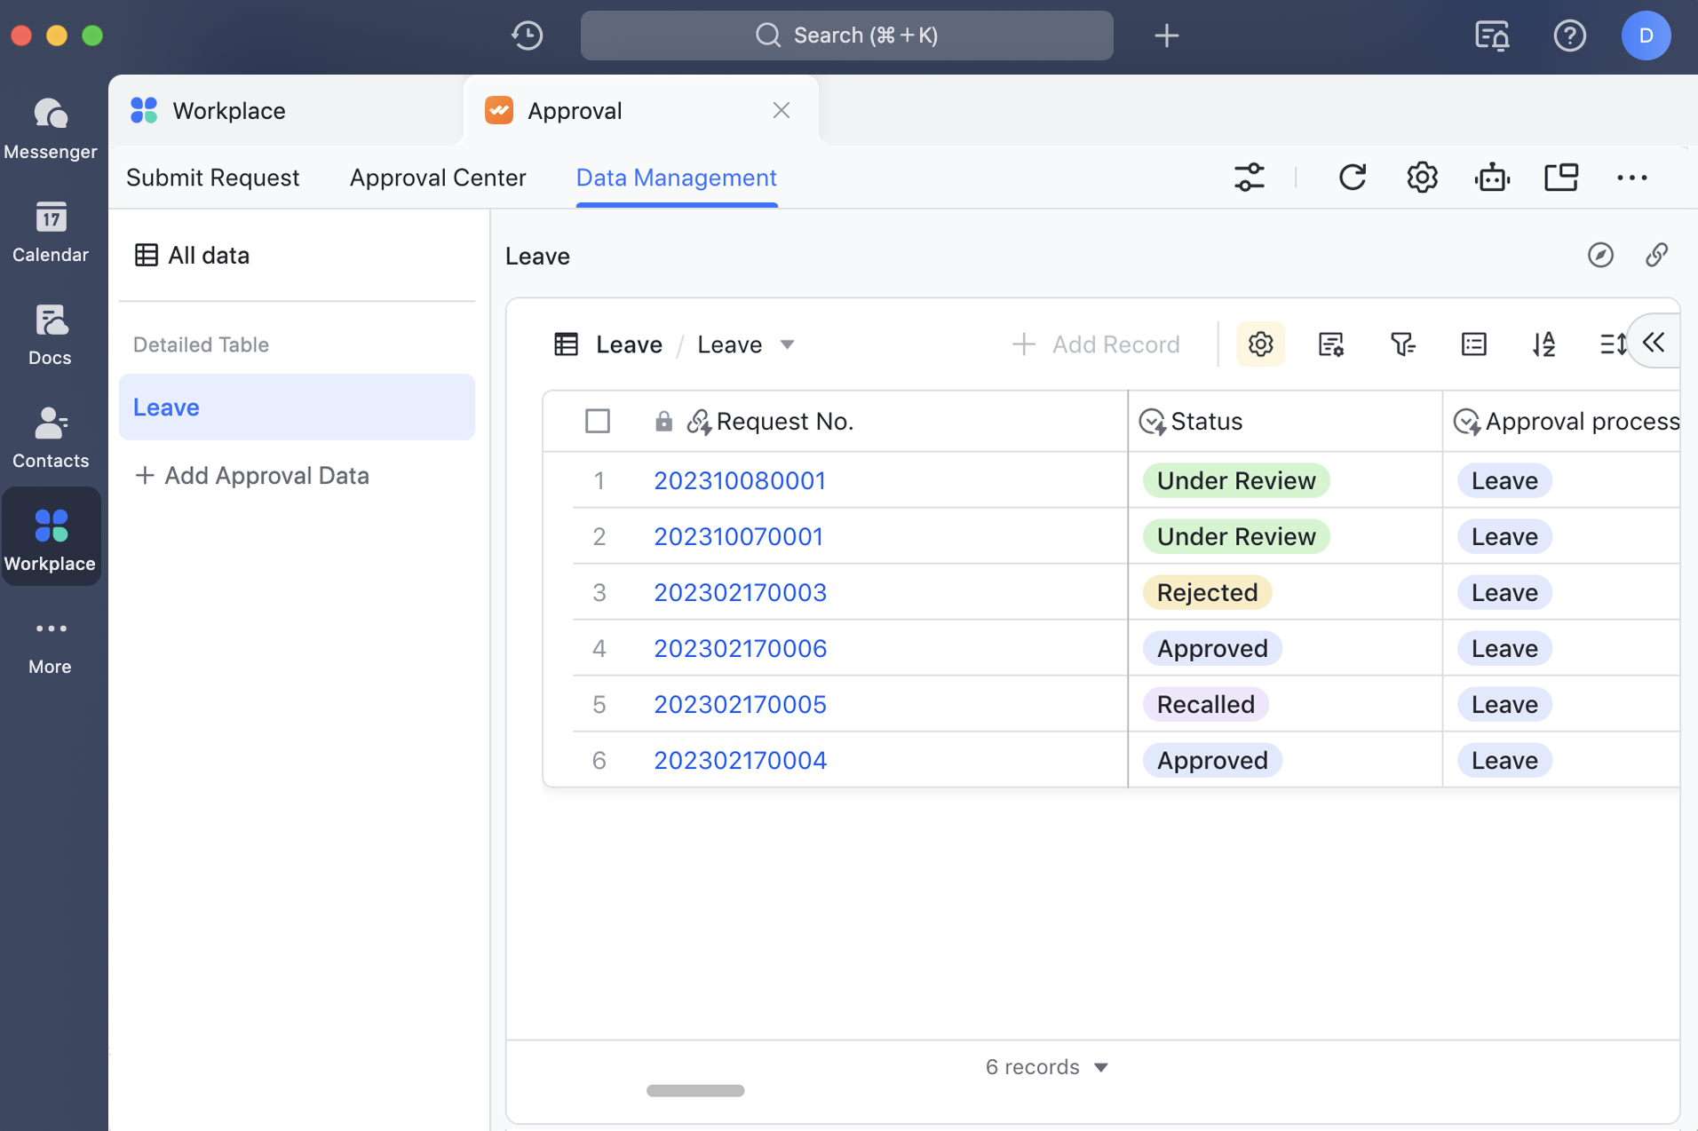
Task: Open the row height icon
Action: (1612, 344)
